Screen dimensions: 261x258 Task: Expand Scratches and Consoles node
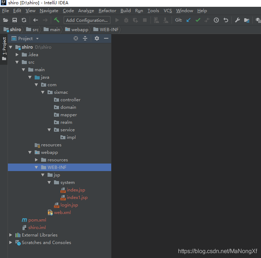coord(11,242)
